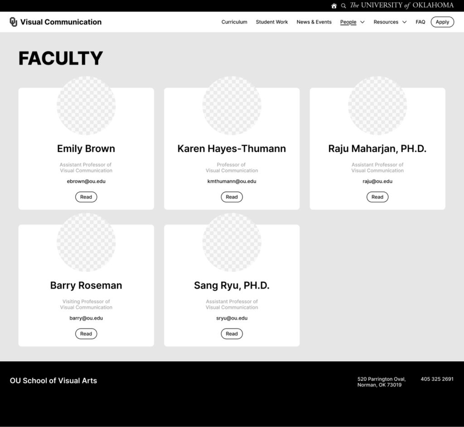Screen dimensions: 464x427
Task: Go to Student Work page
Action: pyautogui.click(x=272, y=22)
